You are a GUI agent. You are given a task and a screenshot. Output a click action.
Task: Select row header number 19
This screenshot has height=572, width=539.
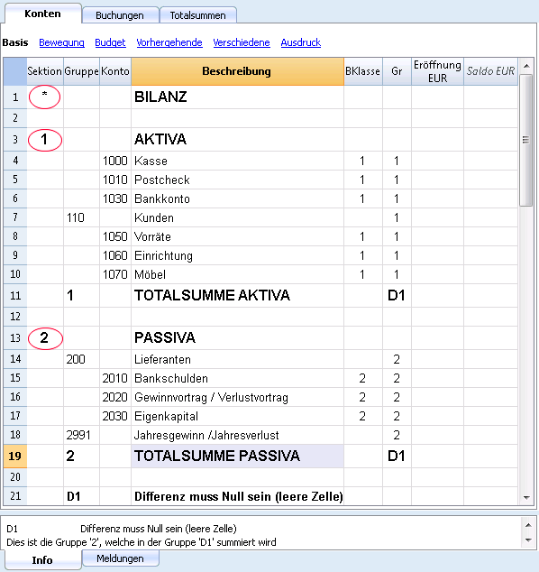coord(15,456)
